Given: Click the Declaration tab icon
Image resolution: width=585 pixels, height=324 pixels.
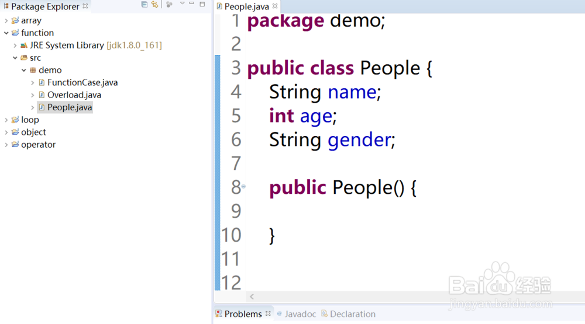Looking at the screenshot, I should click(x=325, y=313).
